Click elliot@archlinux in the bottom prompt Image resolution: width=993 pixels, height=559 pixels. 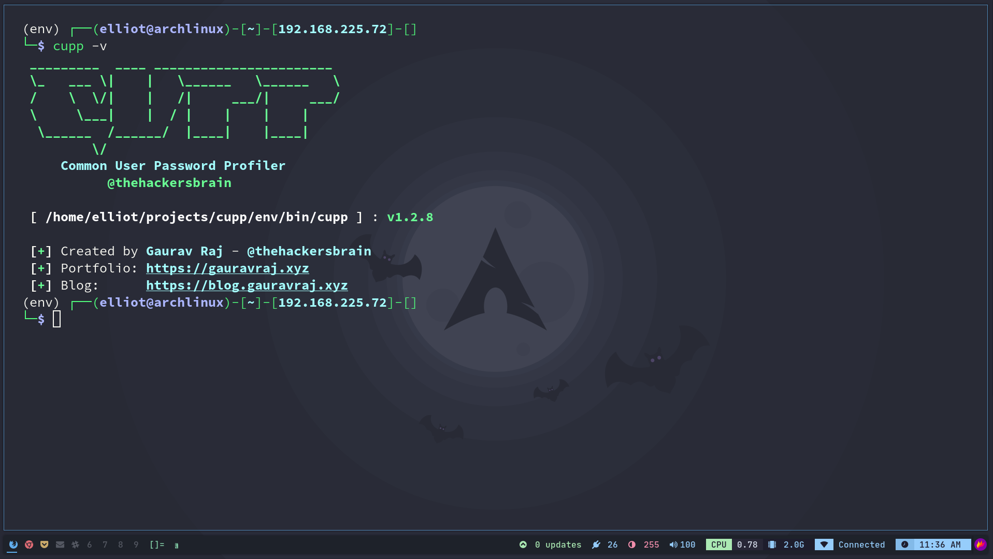162,303
